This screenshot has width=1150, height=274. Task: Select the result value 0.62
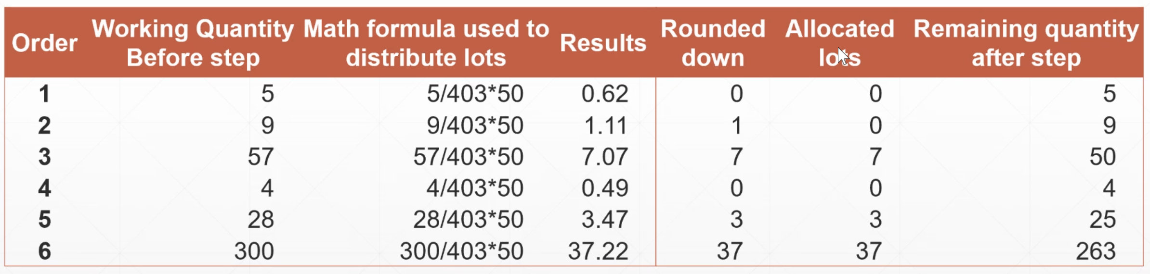[x=605, y=94]
